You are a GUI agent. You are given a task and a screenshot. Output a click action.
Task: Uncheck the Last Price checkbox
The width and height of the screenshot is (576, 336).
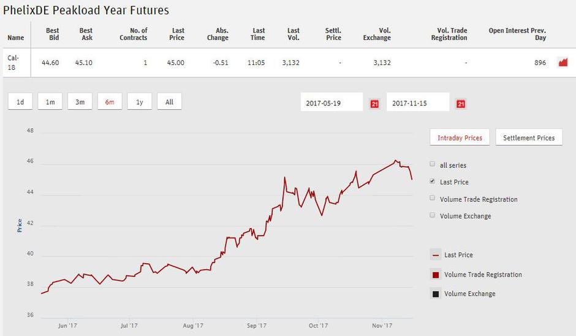tap(433, 181)
